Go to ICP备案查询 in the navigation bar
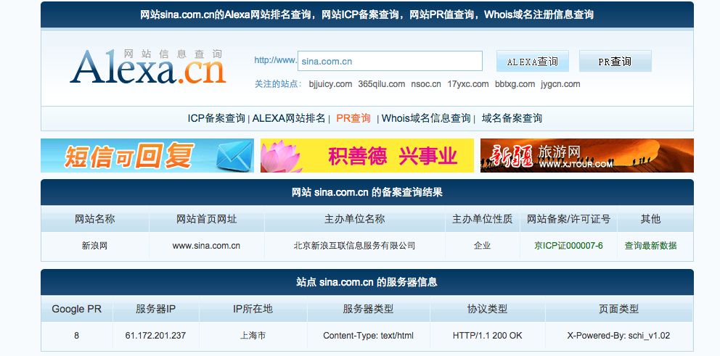The height and width of the screenshot is (356, 720). 216,118
